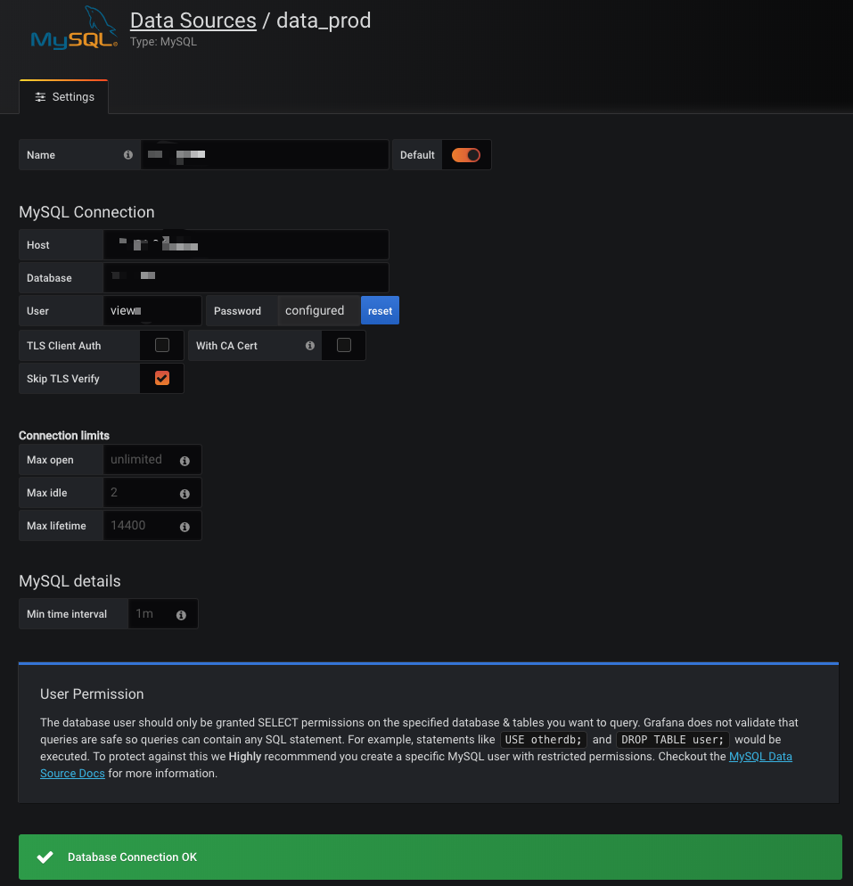Click the Max lifetime input field
Screen dimensions: 853x886
point(152,525)
